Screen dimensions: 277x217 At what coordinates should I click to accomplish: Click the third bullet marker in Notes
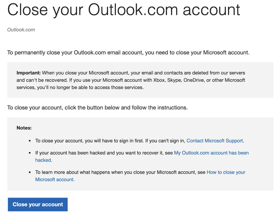click(29, 172)
